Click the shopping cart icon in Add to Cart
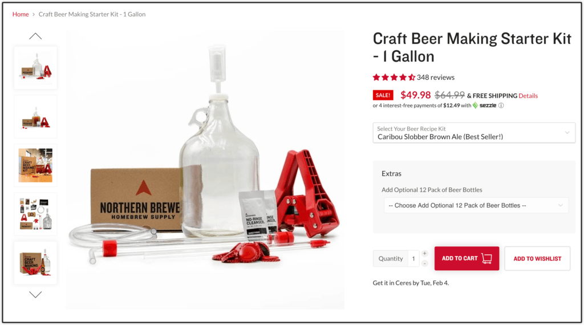 point(486,258)
